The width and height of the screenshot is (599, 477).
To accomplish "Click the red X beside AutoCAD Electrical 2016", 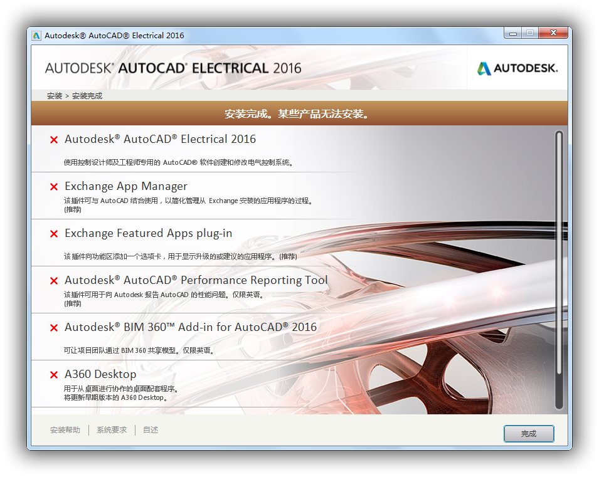I will [54, 140].
